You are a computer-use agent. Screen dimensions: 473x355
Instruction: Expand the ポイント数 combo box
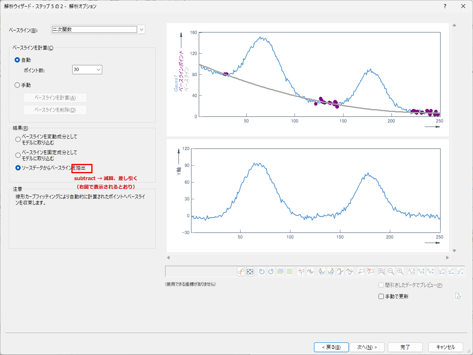click(98, 70)
